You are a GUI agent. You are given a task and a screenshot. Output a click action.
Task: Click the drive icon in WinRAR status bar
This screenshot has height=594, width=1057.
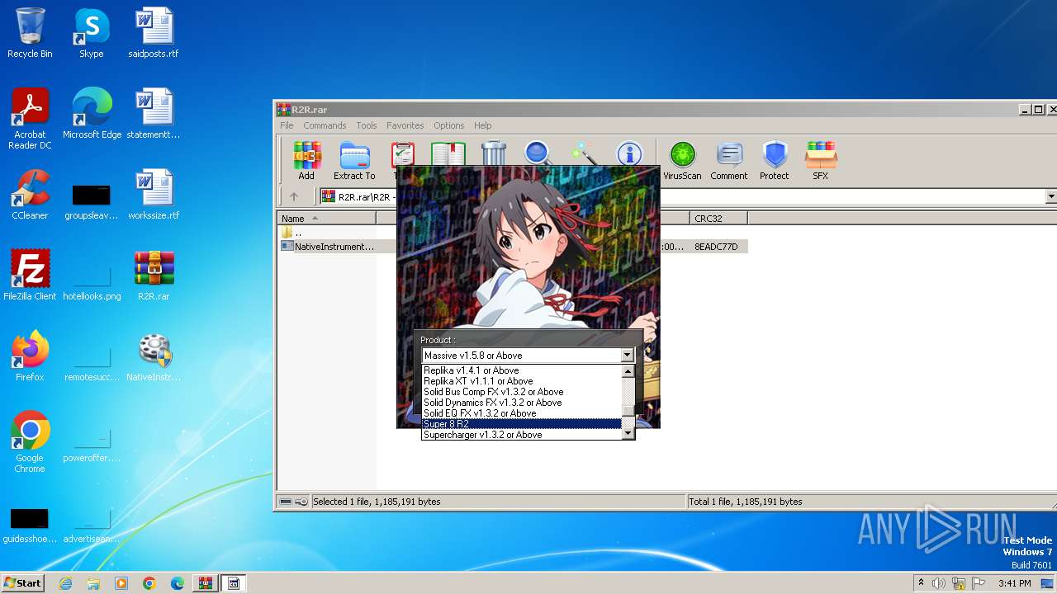point(286,502)
